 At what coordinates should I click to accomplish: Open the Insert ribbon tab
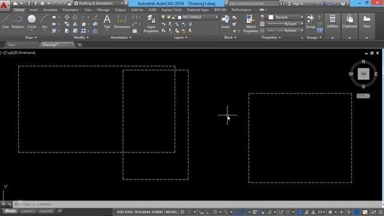34,10
